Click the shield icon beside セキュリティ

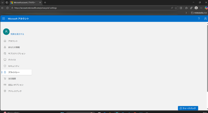(5, 66)
